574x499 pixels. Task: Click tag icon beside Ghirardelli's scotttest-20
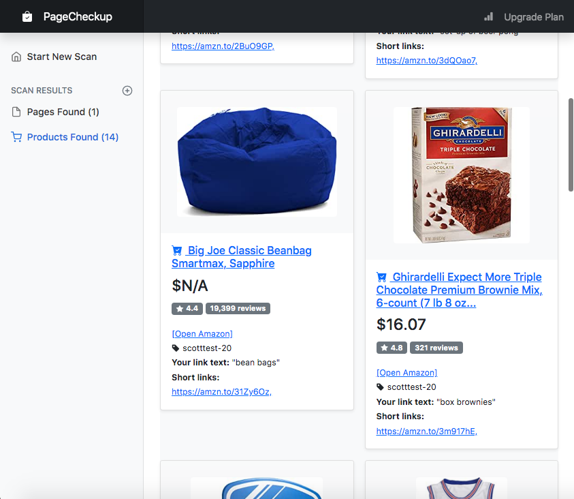point(381,387)
